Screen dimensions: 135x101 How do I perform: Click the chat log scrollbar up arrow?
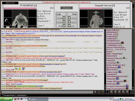click(x=105, y=30)
